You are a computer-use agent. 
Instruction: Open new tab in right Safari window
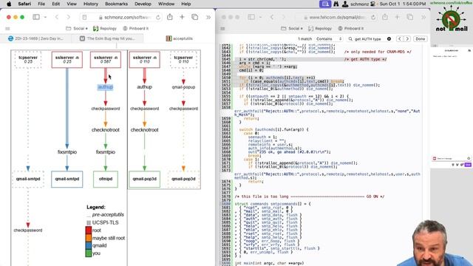click(x=397, y=17)
